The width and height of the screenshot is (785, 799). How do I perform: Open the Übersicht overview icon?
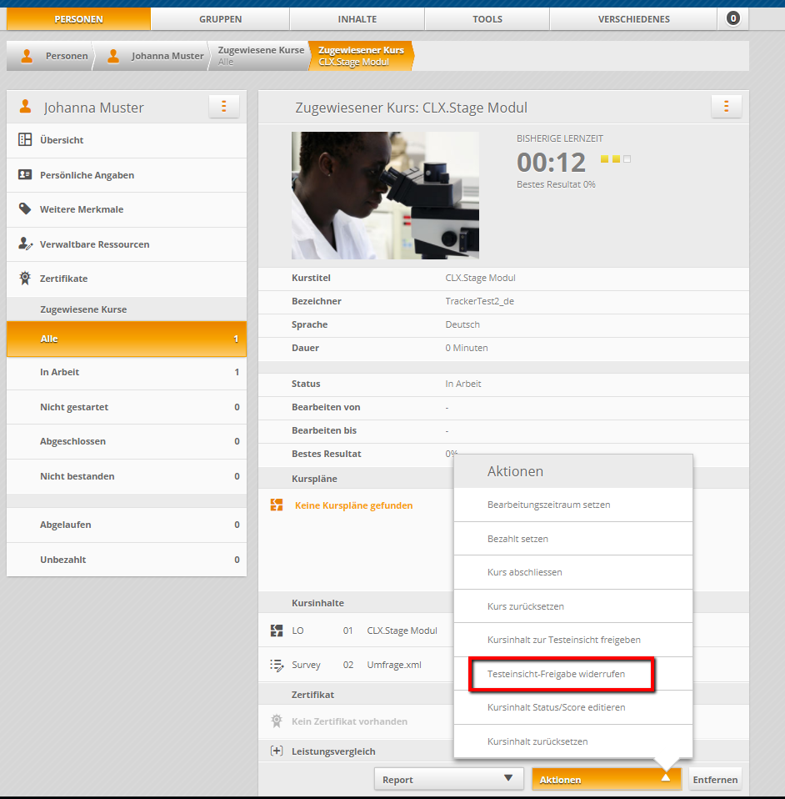click(25, 140)
